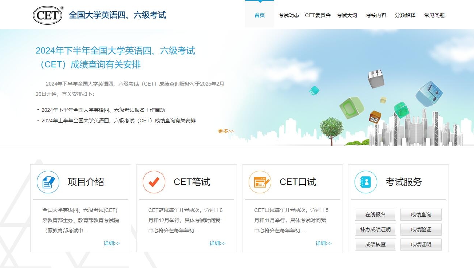Go to CET委员会 page
Viewport: 474px width, 268px height.
pos(317,15)
